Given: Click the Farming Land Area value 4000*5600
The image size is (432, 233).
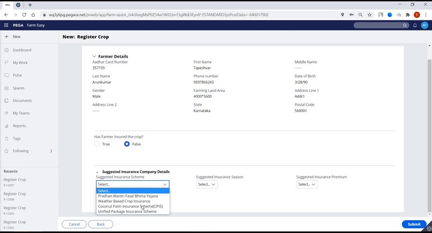Looking at the screenshot, I should pos(203,96).
